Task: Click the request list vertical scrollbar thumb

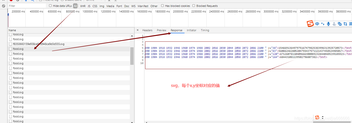Action: [132, 56]
